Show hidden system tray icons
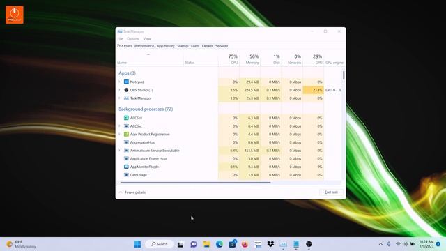 380,244
